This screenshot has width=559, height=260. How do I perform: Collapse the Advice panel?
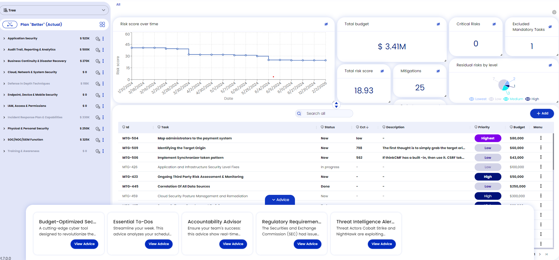point(280,200)
